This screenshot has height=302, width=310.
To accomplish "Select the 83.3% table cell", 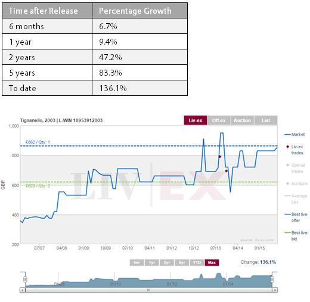I will (139, 73).
